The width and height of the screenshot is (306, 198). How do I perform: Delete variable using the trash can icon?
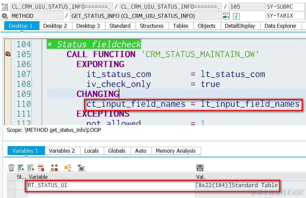(11, 168)
